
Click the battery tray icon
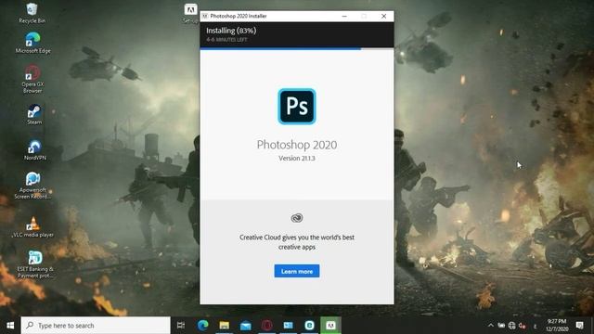[x=501, y=326]
